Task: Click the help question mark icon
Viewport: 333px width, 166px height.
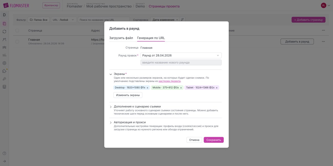Action: pos(4,153)
